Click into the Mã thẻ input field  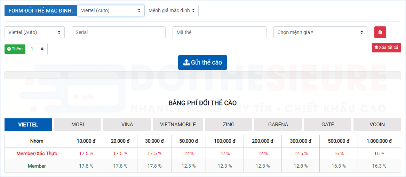(x=219, y=32)
